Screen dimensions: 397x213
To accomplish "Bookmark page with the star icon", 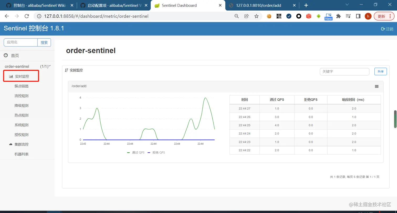I will point(257,16).
